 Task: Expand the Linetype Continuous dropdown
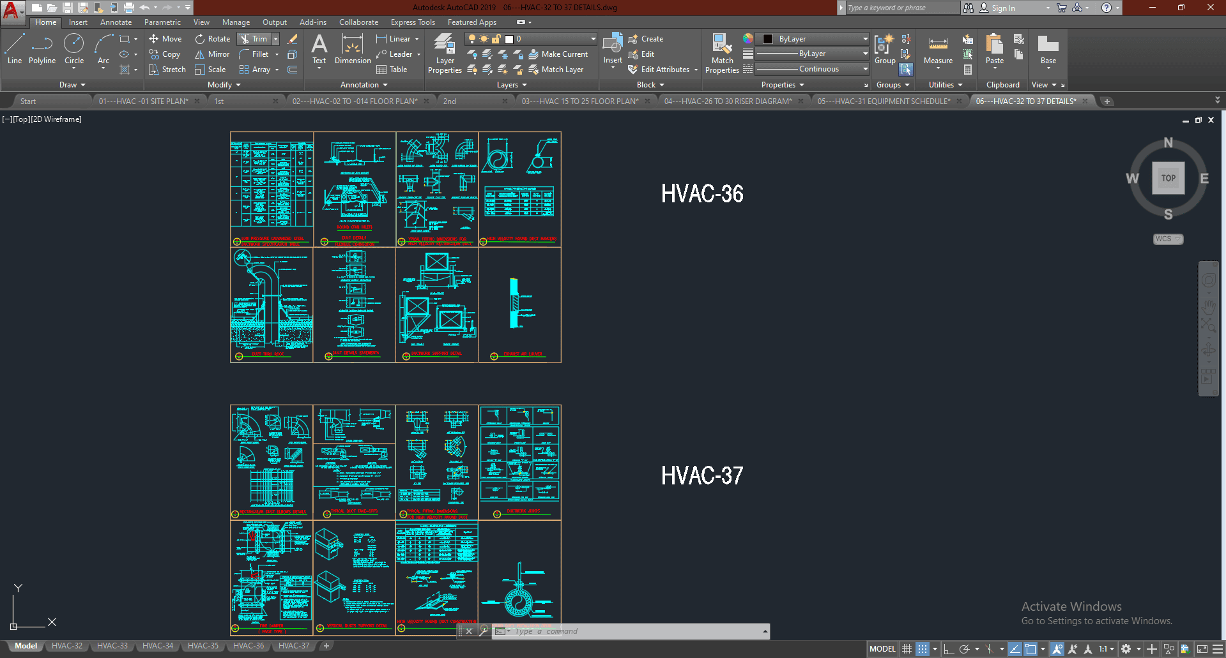point(865,69)
